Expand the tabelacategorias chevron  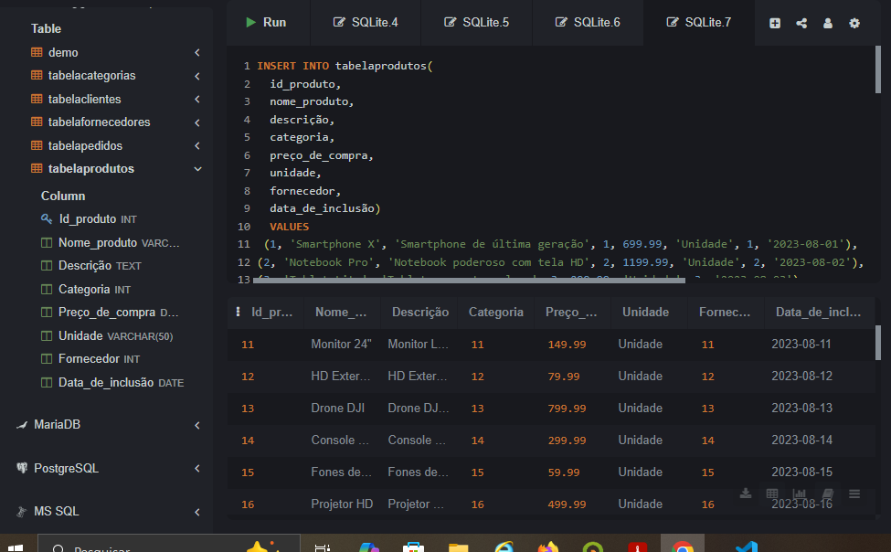pyautogui.click(x=197, y=76)
